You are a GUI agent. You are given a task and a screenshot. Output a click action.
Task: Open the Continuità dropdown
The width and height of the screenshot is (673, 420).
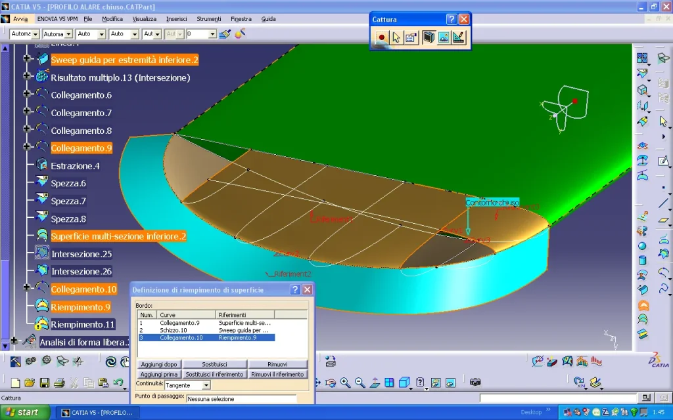(206, 385)
